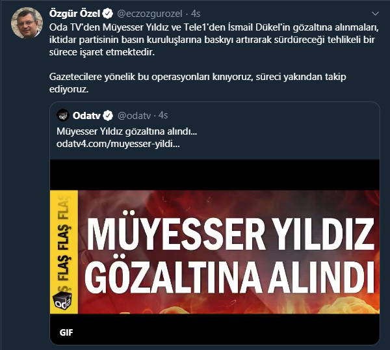Play the MÜYESSER YILDIZ headline GIF
The image size is (390, 350).
click(215, 252)
